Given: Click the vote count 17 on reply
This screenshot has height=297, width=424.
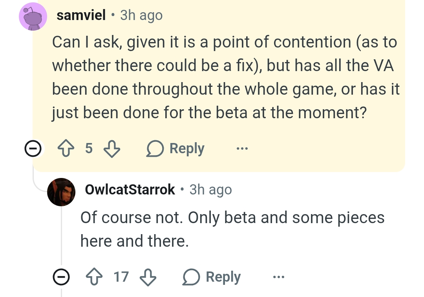Looking at the screenshot, I should (121, 277).
